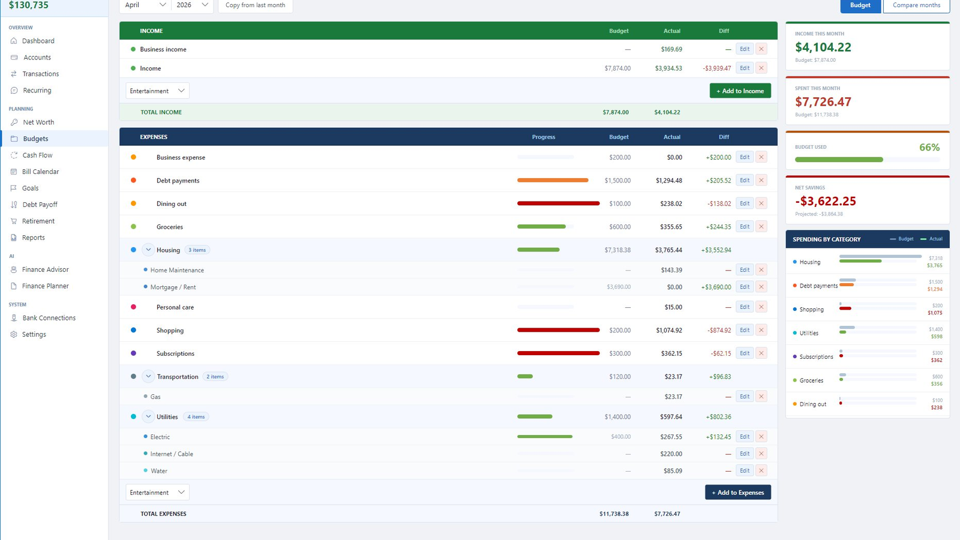
Task: Delete the Dining out budget row
Action: [761, 203]
